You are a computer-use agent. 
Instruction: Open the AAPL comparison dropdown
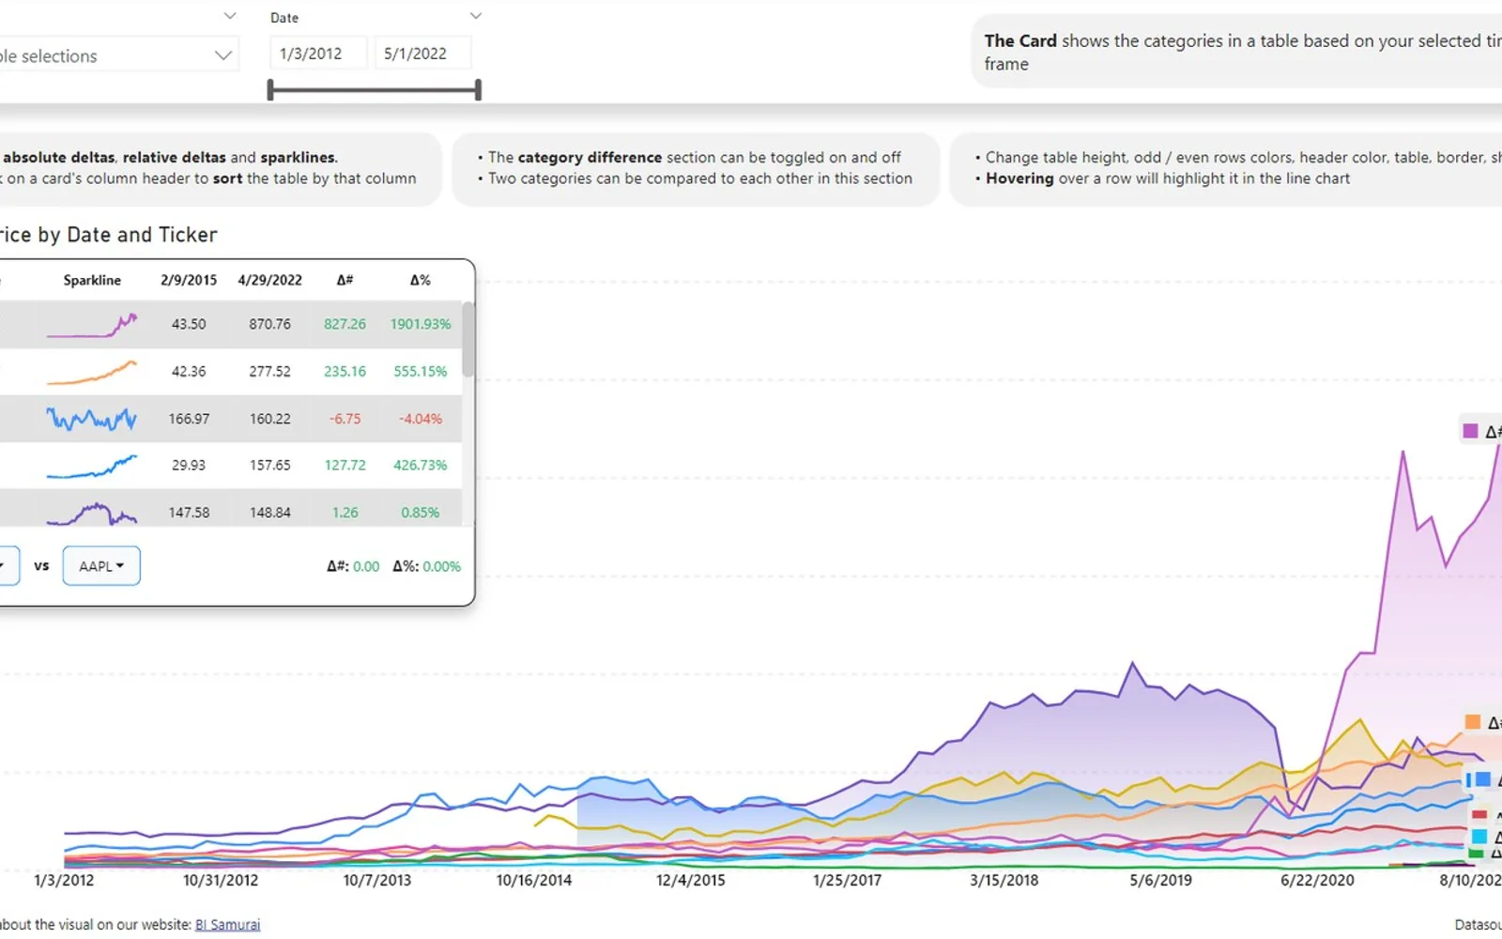pos(101,566)
